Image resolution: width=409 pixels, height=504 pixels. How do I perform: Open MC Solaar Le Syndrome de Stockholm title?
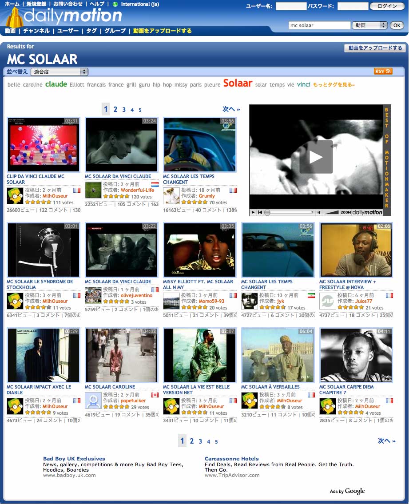(40, 285)
